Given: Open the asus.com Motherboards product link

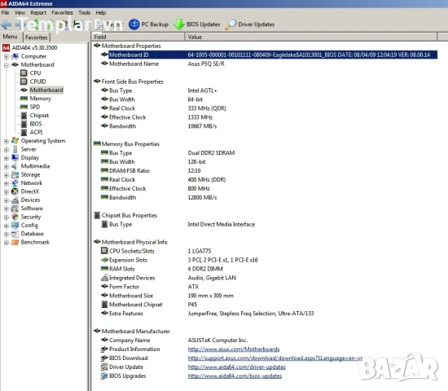Looking at the screenshot, I should 234,349.
